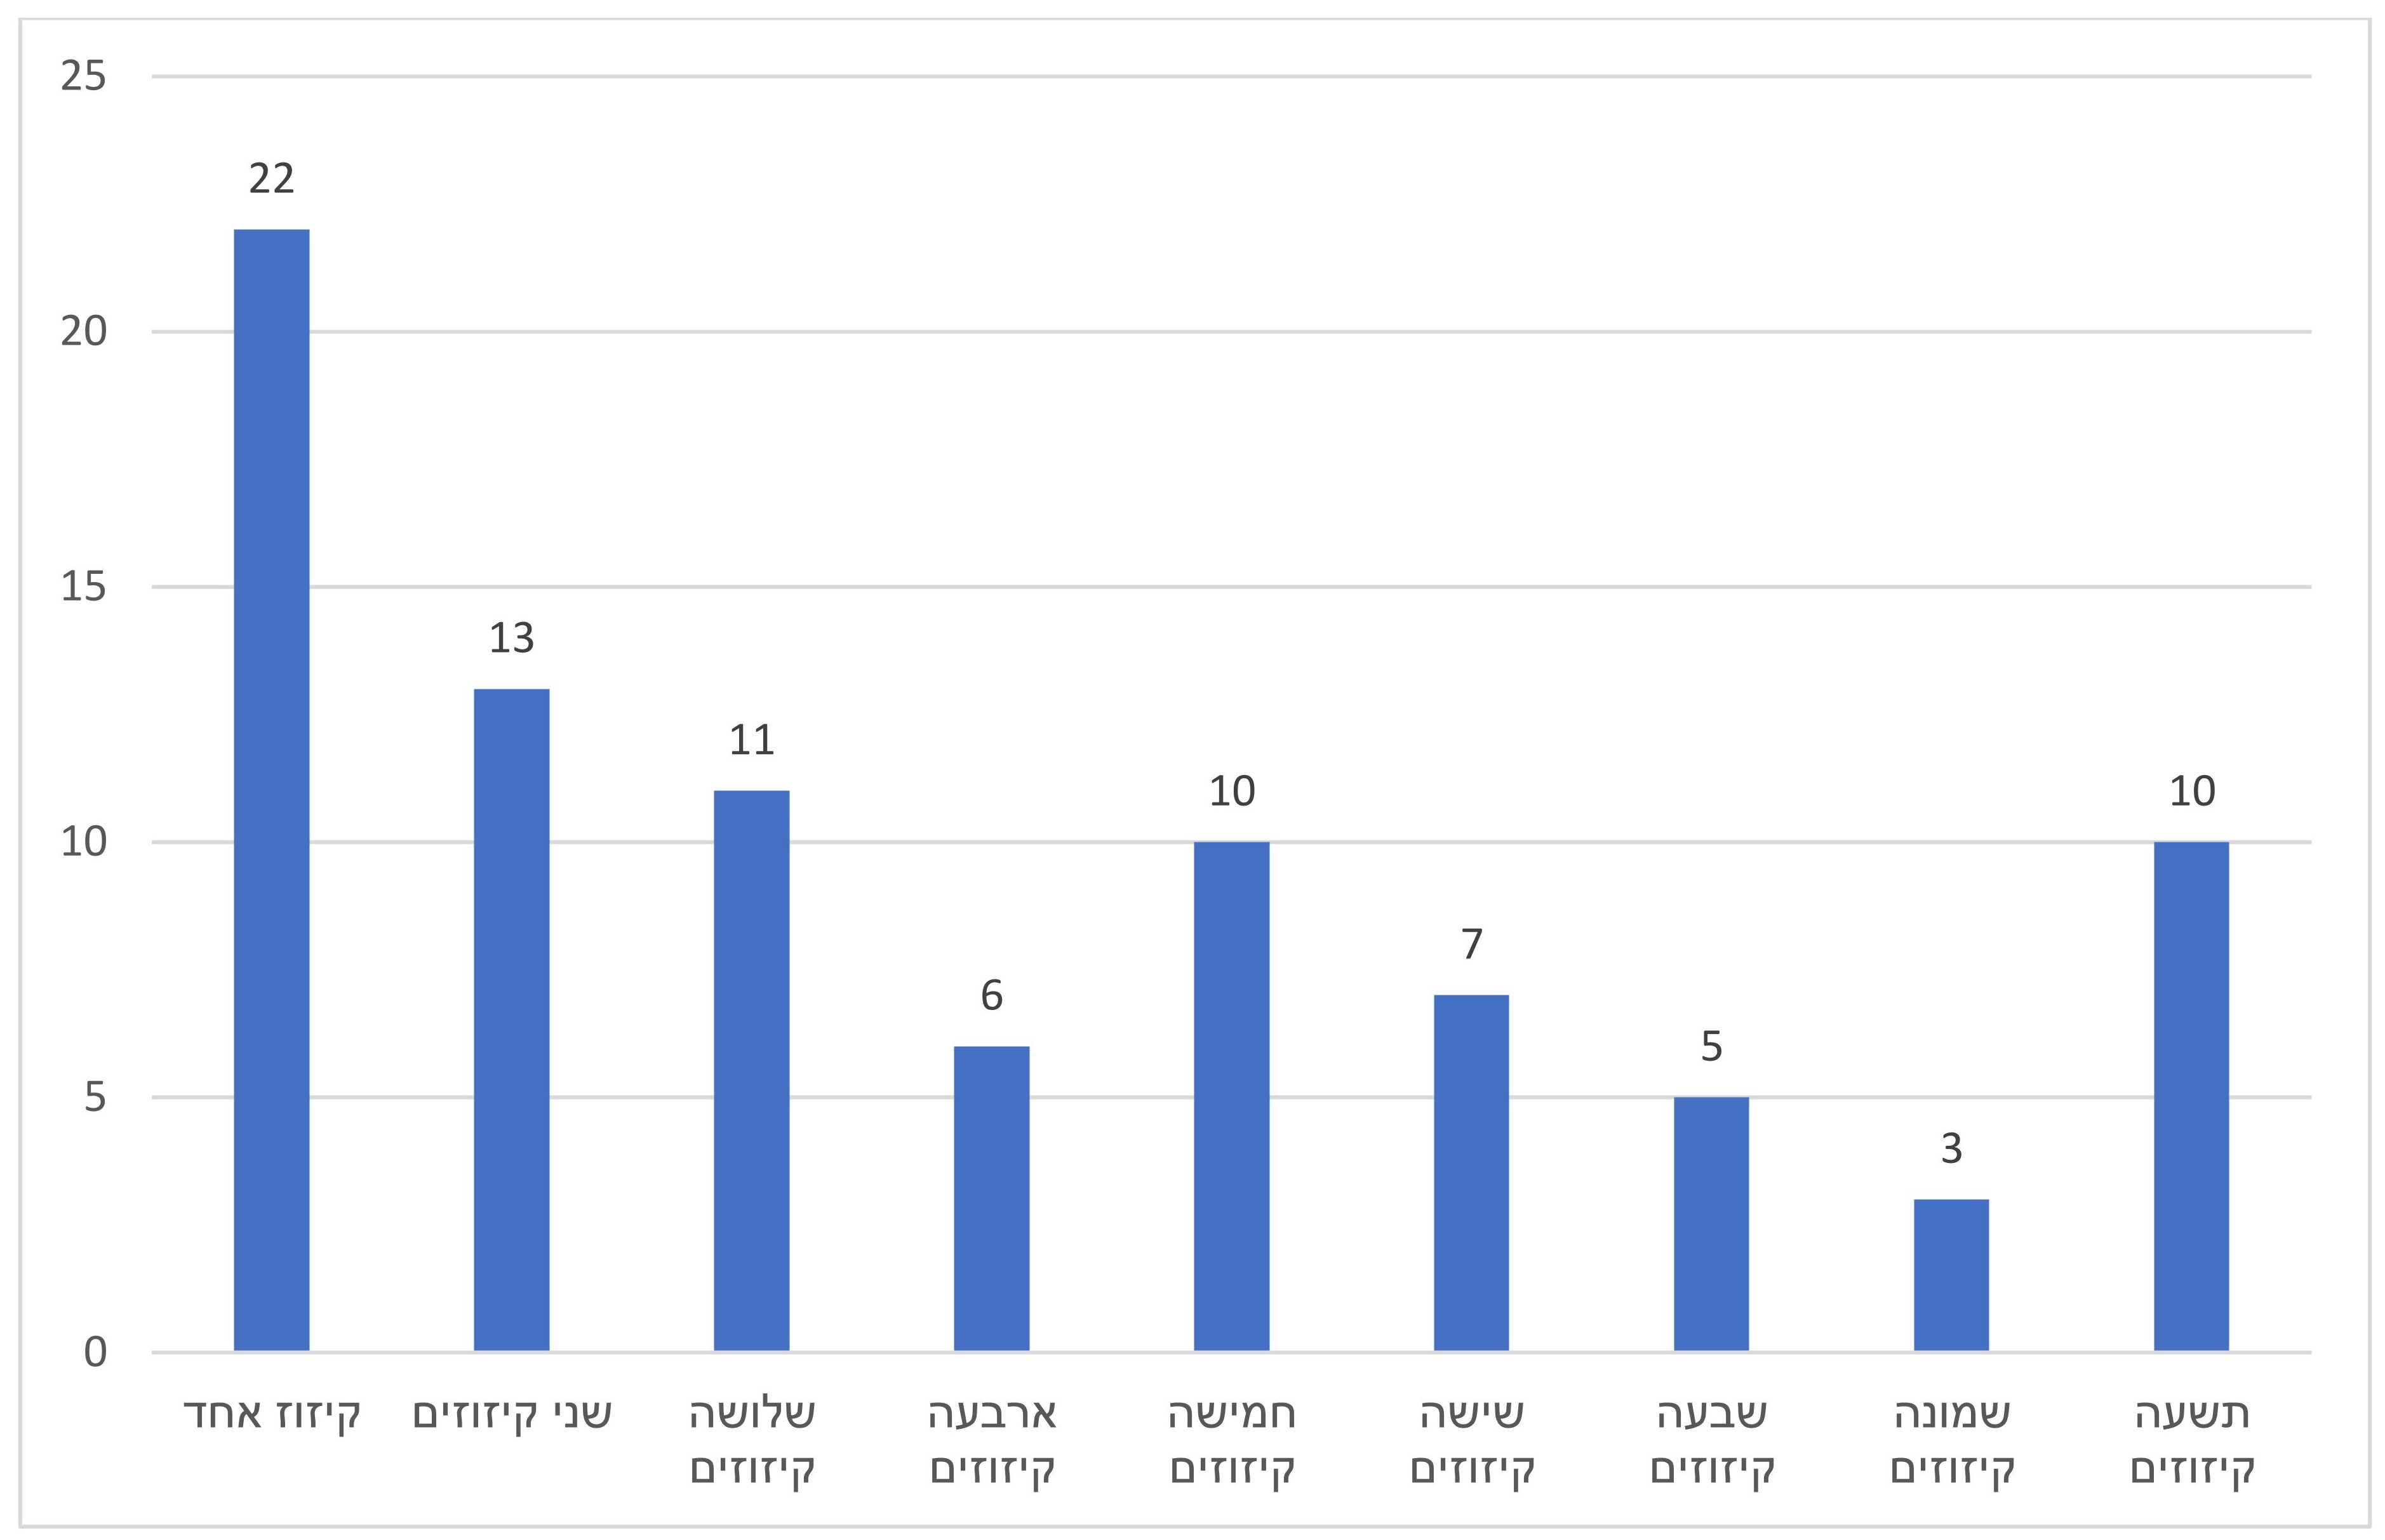The height and width of the screenshot is (1540, 2385).
Task: Click the data label 3
Action: click(x=1951, y=1149)
